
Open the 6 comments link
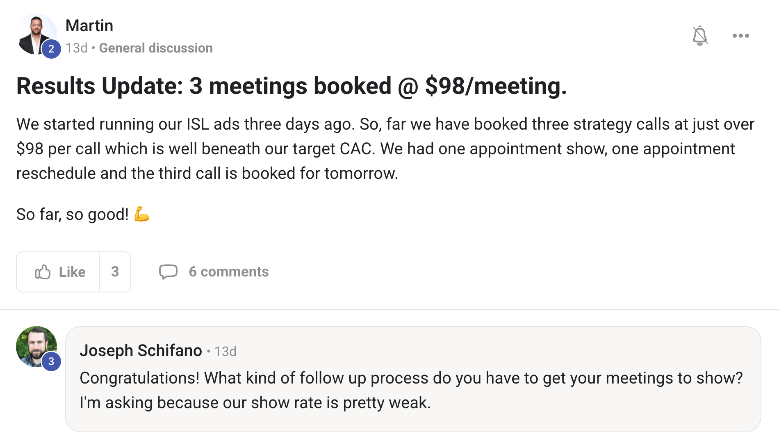click(x=228, y=272)
